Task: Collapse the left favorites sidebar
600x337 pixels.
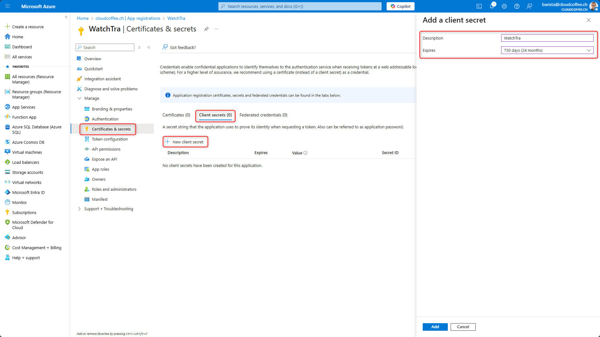Action: point(66,17)
